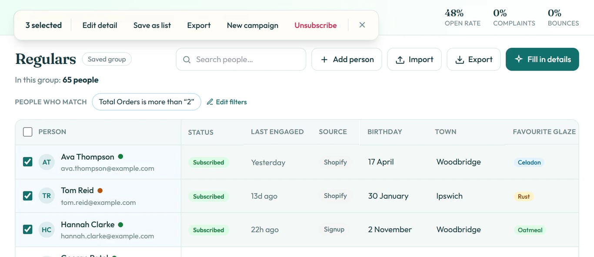Click the Celadon glaze tag
This screenshot has width=594, height=257.
[x=529, y=162]
